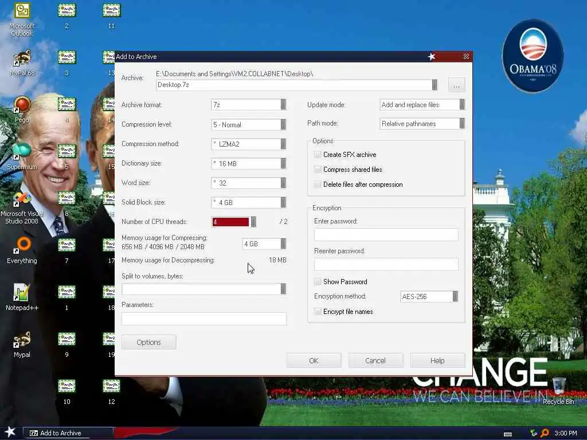Click Add to Archive taskbar button

pos(68,433)
